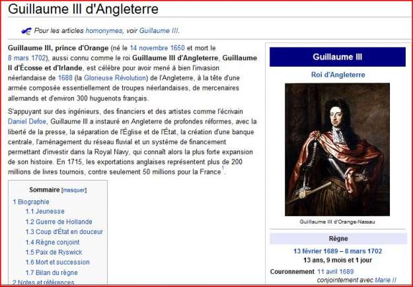The image size is (413, 287).
Task: Jump to section '1.7 Bilan du règne'
Action: pyautogui.click(x=52, y=272)
